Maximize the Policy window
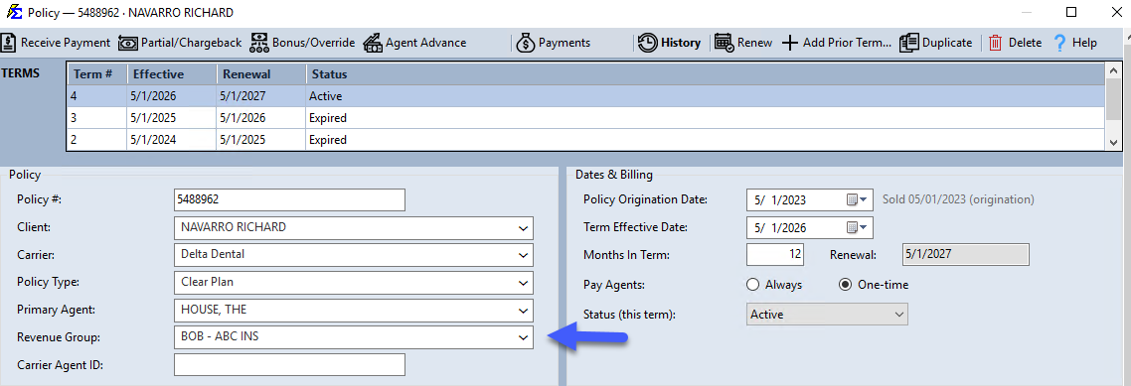The height and width of the screenshot is (386, 1131). tap(1071, 12)
